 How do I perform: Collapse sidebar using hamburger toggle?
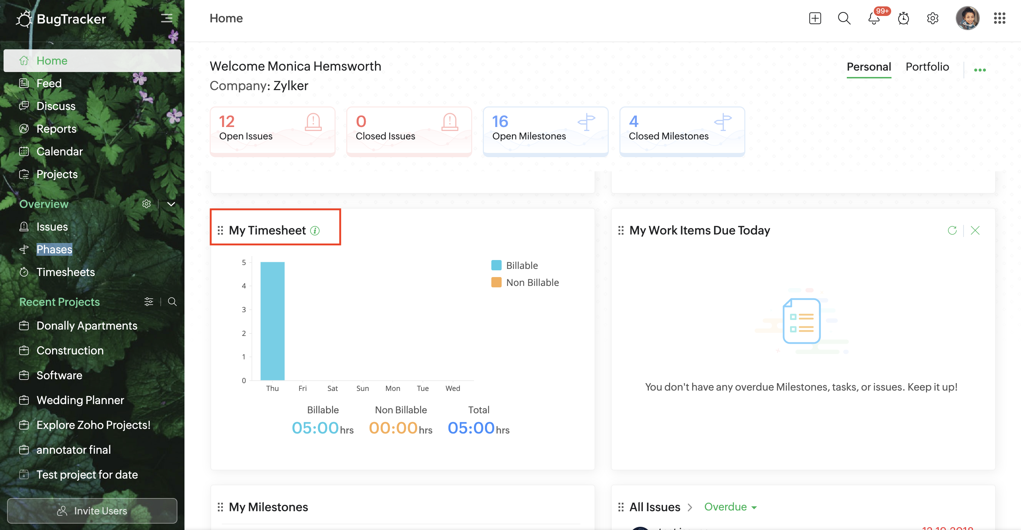[166, 18]
